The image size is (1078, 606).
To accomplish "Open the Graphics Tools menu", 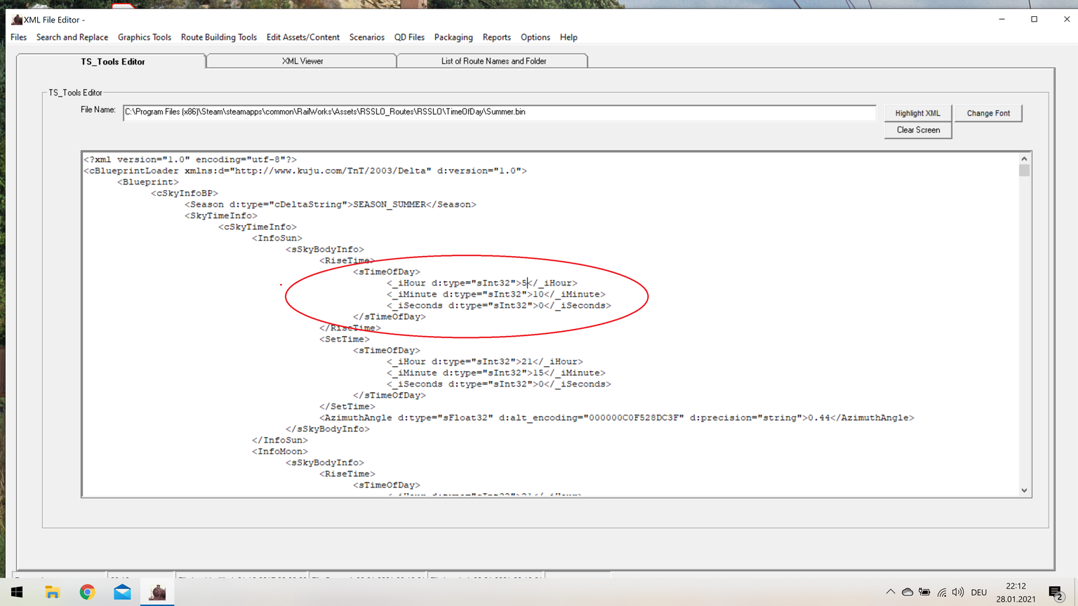I will coord(145,37).
